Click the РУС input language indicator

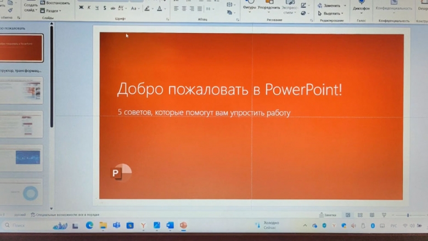tap(393, 226)
